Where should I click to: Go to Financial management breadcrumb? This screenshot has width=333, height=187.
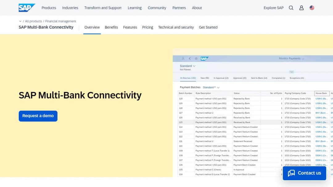tap(60, 21)
